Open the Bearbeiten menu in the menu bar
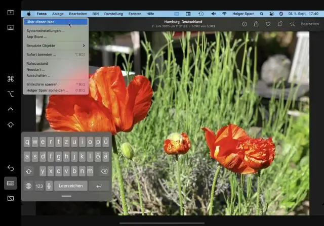Viewport: 324px width, 226px height. 78,14
